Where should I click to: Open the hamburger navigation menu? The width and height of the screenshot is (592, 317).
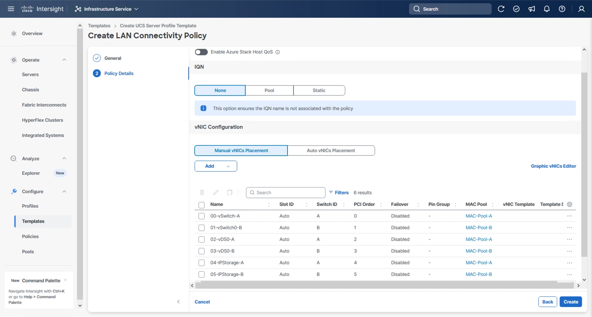(11, 9)
